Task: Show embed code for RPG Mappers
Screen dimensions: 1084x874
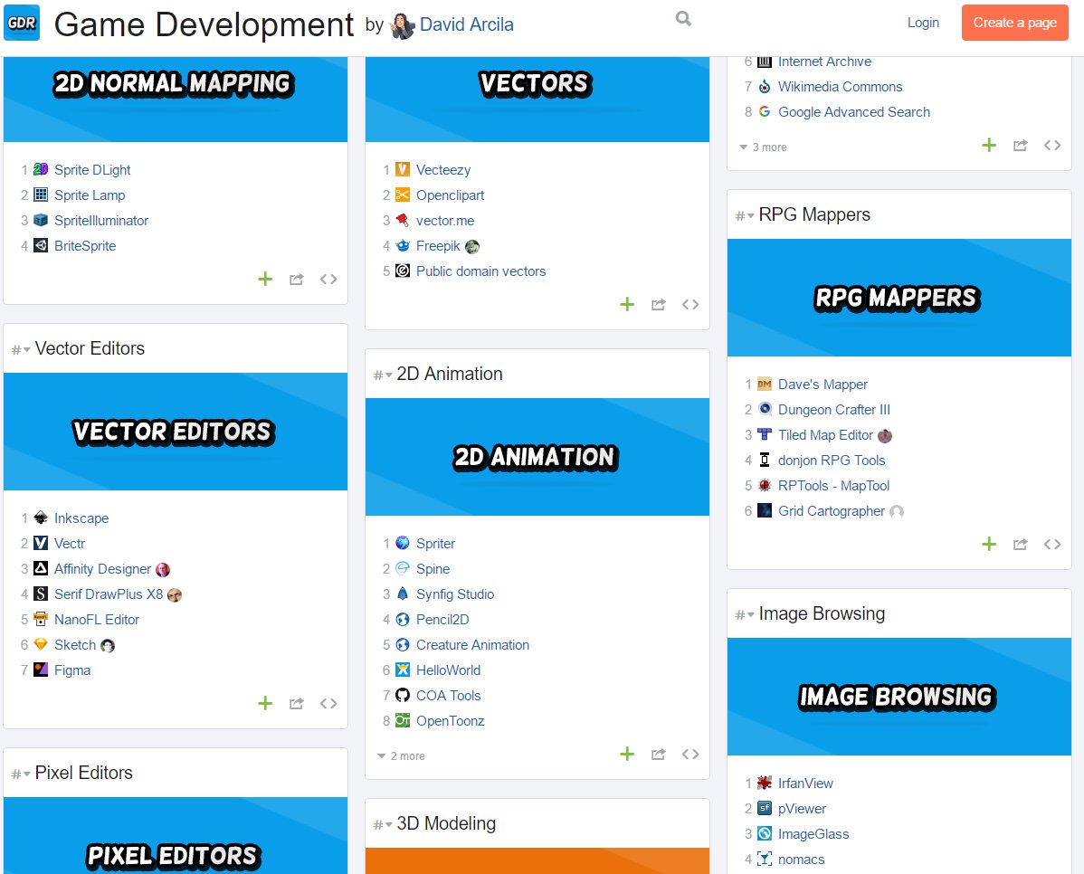Action: 1052,544
